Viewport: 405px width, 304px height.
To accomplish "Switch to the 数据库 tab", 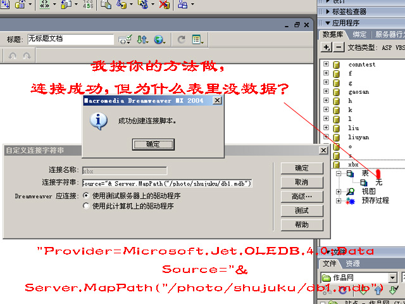I will tap(333, 34).
